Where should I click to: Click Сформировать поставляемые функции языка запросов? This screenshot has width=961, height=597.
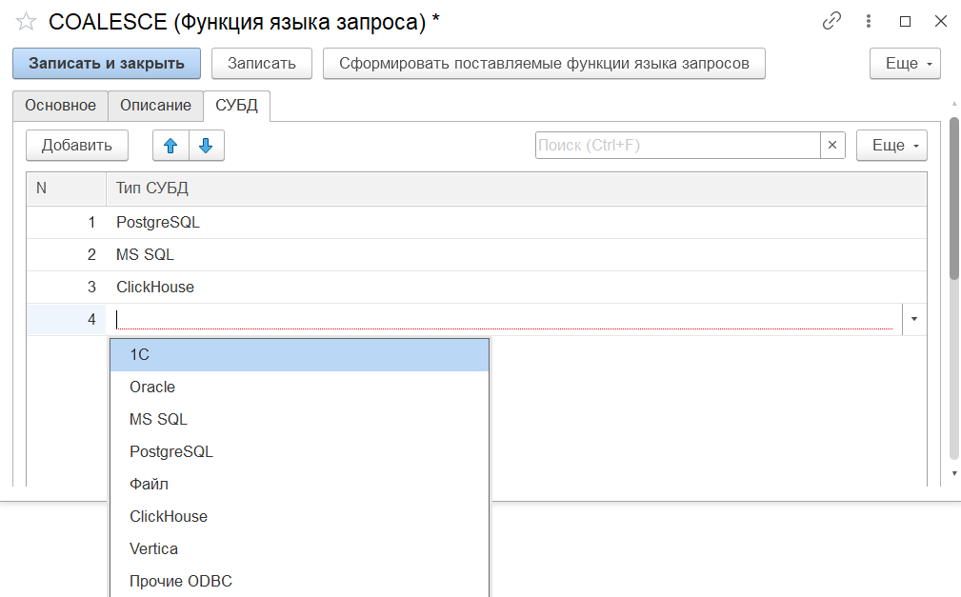click(x=544, y=64)
